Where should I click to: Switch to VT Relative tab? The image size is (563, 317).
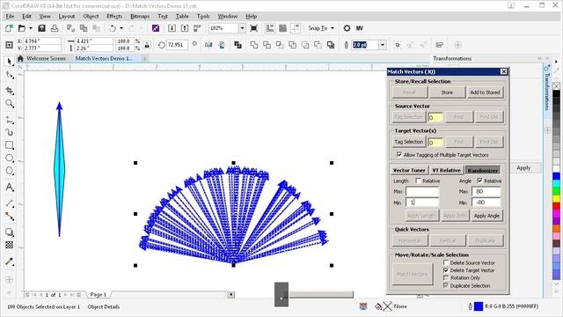pyautogui.click(x=446, y=170)
